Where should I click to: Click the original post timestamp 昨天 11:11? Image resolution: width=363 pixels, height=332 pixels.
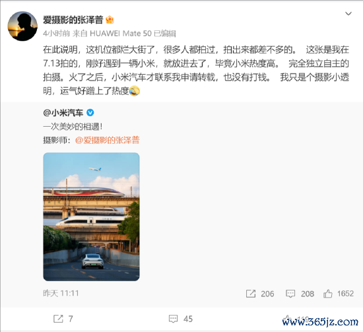pyautogui.click(x=61, y=293)
